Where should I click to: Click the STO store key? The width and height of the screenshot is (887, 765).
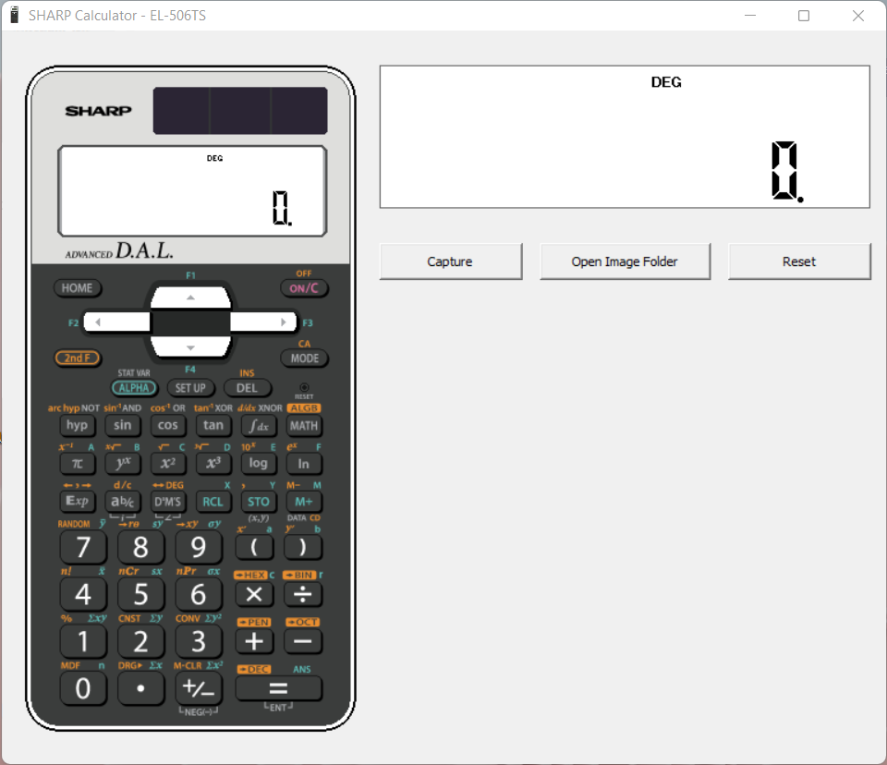(x=259, y=502)
